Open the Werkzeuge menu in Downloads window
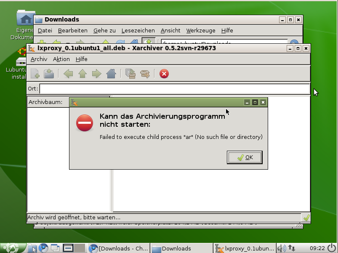The height and width of the screenshot is (253, 338). [x=201, y=31]
